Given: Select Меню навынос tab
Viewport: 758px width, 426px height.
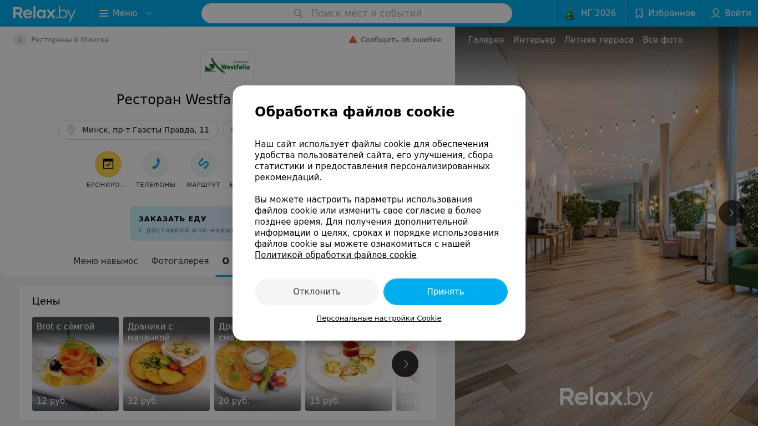Looking at the screenshot, I should (105, 261).
